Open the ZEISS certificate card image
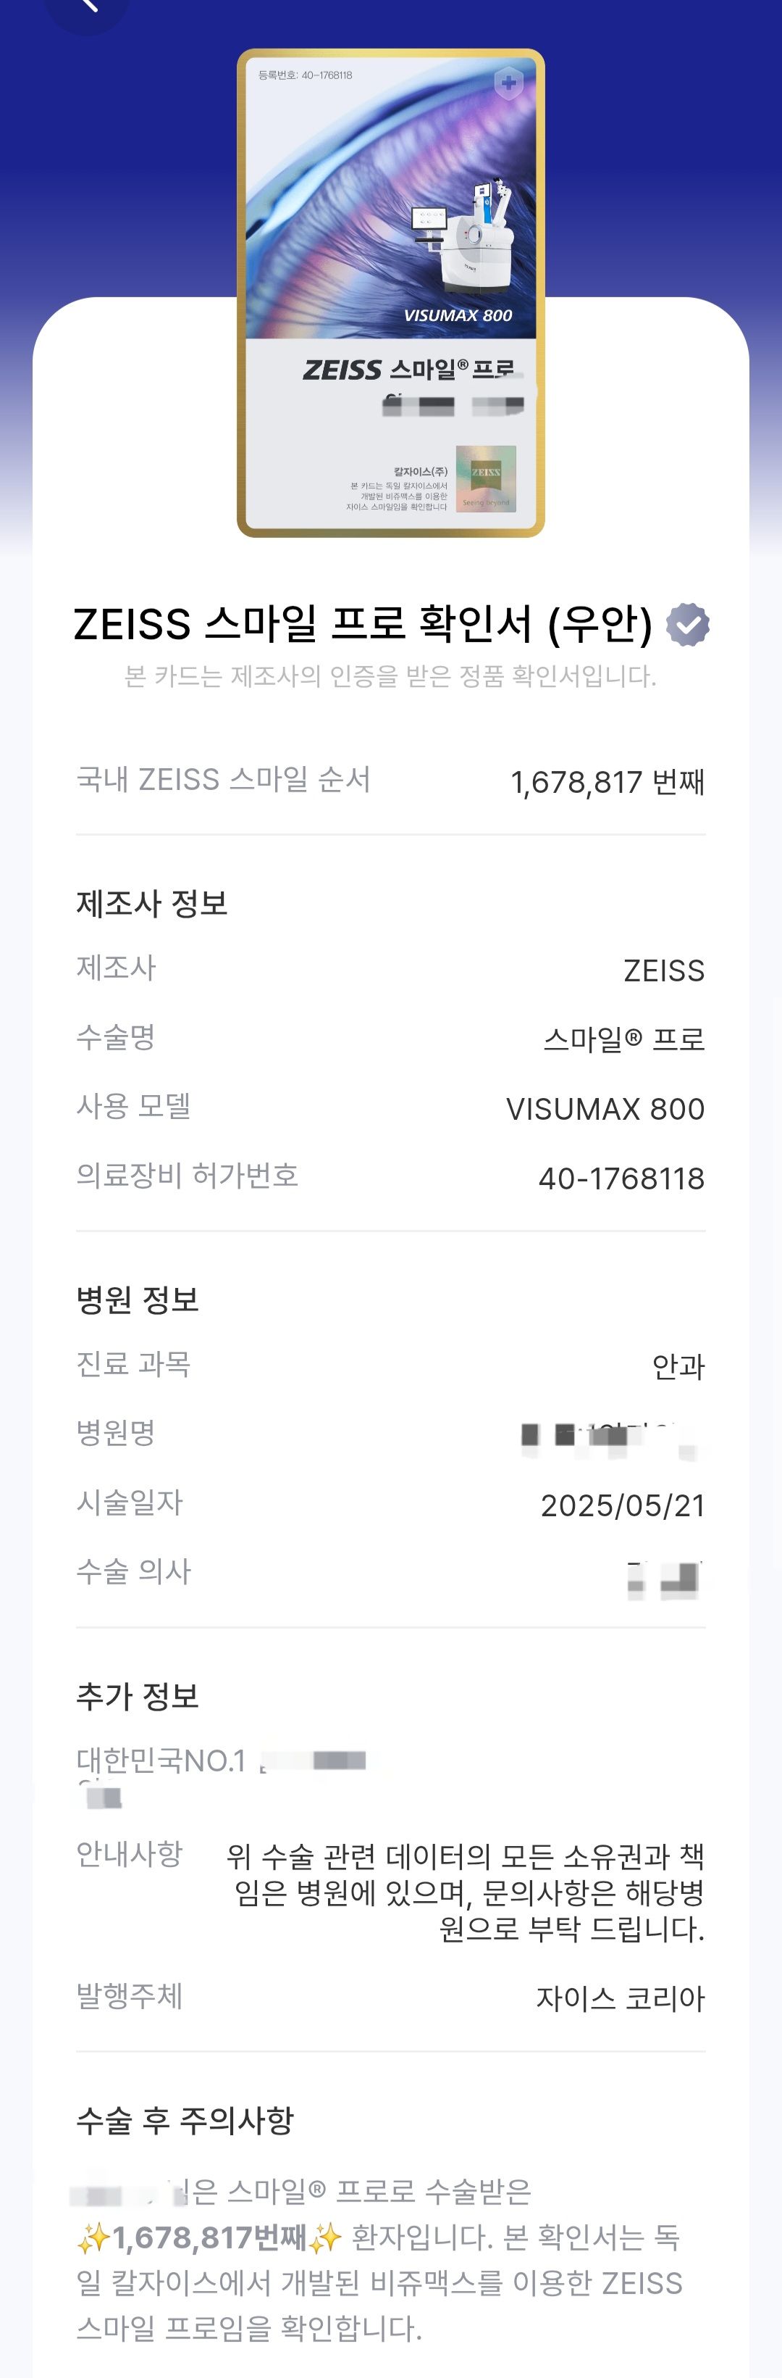Screen dimensions: 782x2378 [391, 293]
